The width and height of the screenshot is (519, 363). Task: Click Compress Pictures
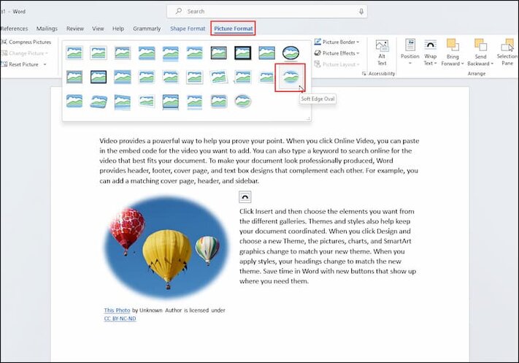[26, 42]
